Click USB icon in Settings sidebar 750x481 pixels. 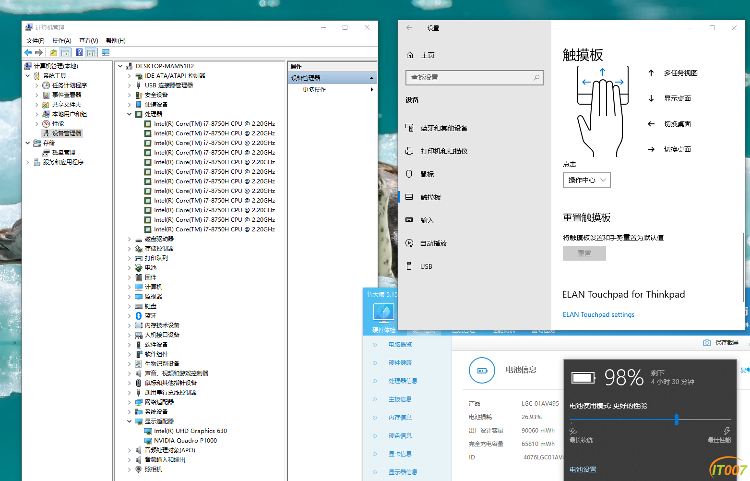coord(409,266)
